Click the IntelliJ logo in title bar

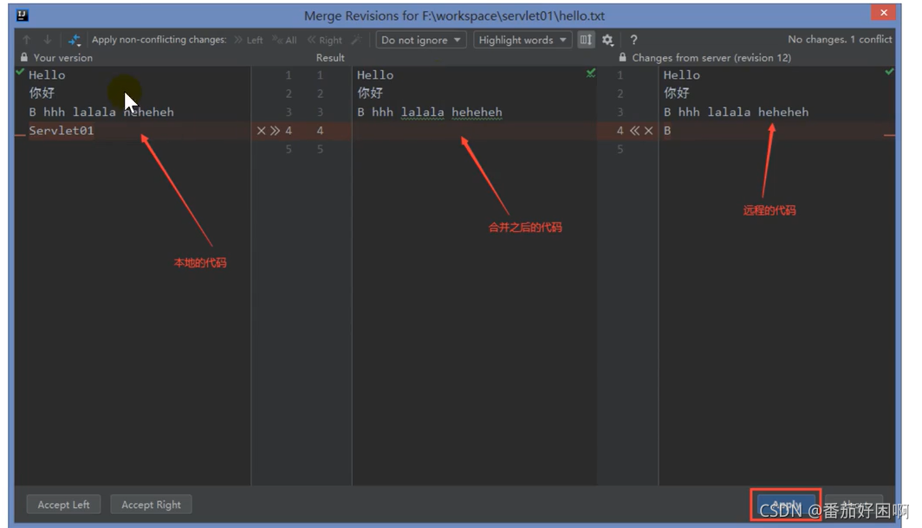[23, 16]
